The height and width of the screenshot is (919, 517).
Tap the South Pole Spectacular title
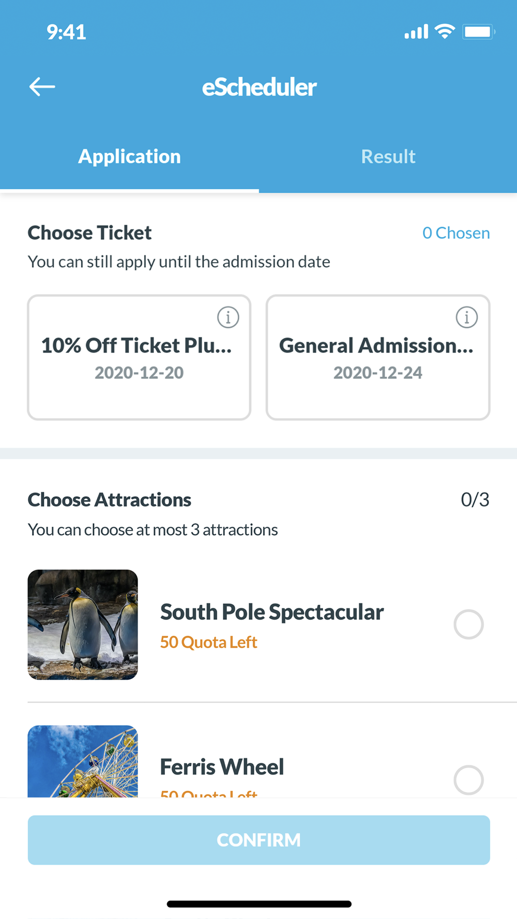(272, 612)
